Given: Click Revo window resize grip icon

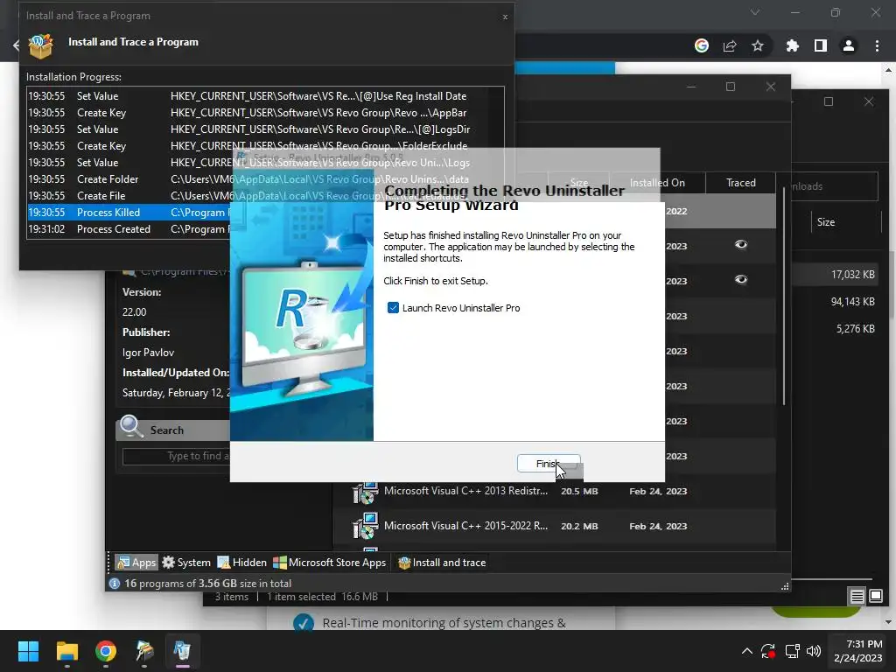Looking at the screenshot, I should (785, 586).
